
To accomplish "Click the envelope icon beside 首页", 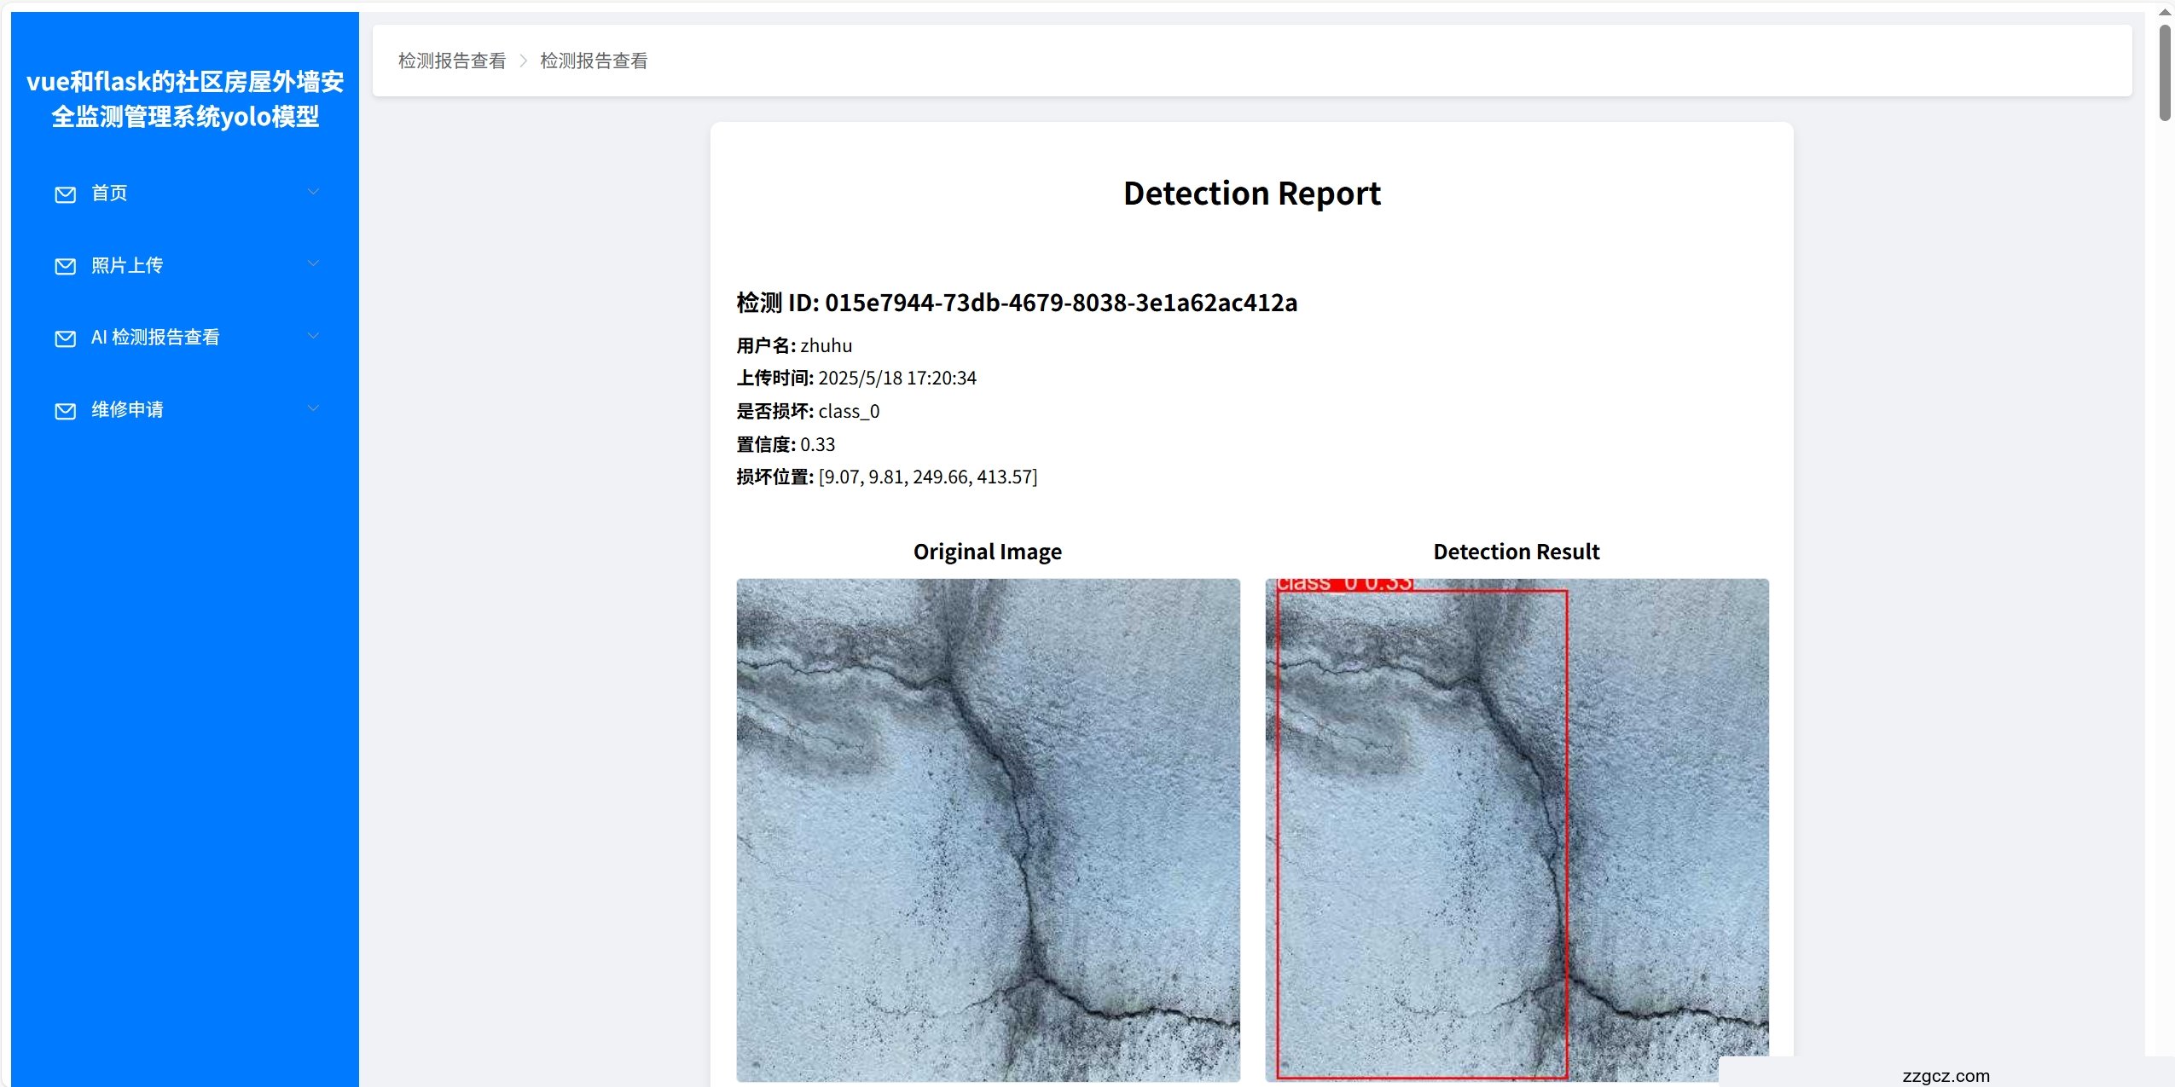I will click(66, 194).
